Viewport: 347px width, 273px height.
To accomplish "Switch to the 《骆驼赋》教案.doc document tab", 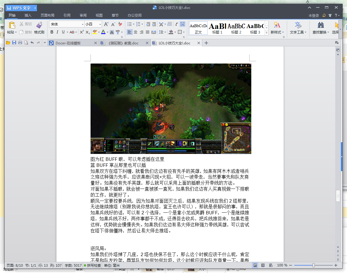I will click(123, 43).
